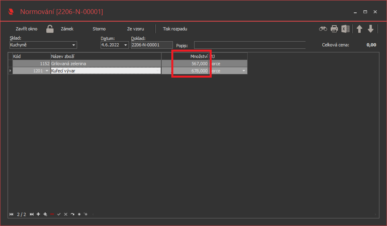Click the asterisk-with-arrow goto bookmark icon
This screenshot has width=387, height=226.
[85, 214]
